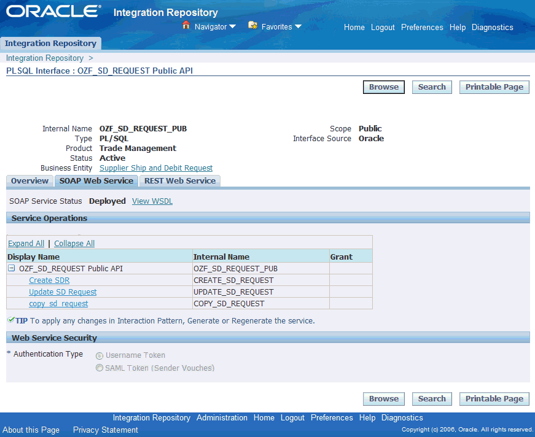Collapse the OZF_SD_REQUEST Public API tree node
The width and height of the screenshot is (535, 437).
12,268
